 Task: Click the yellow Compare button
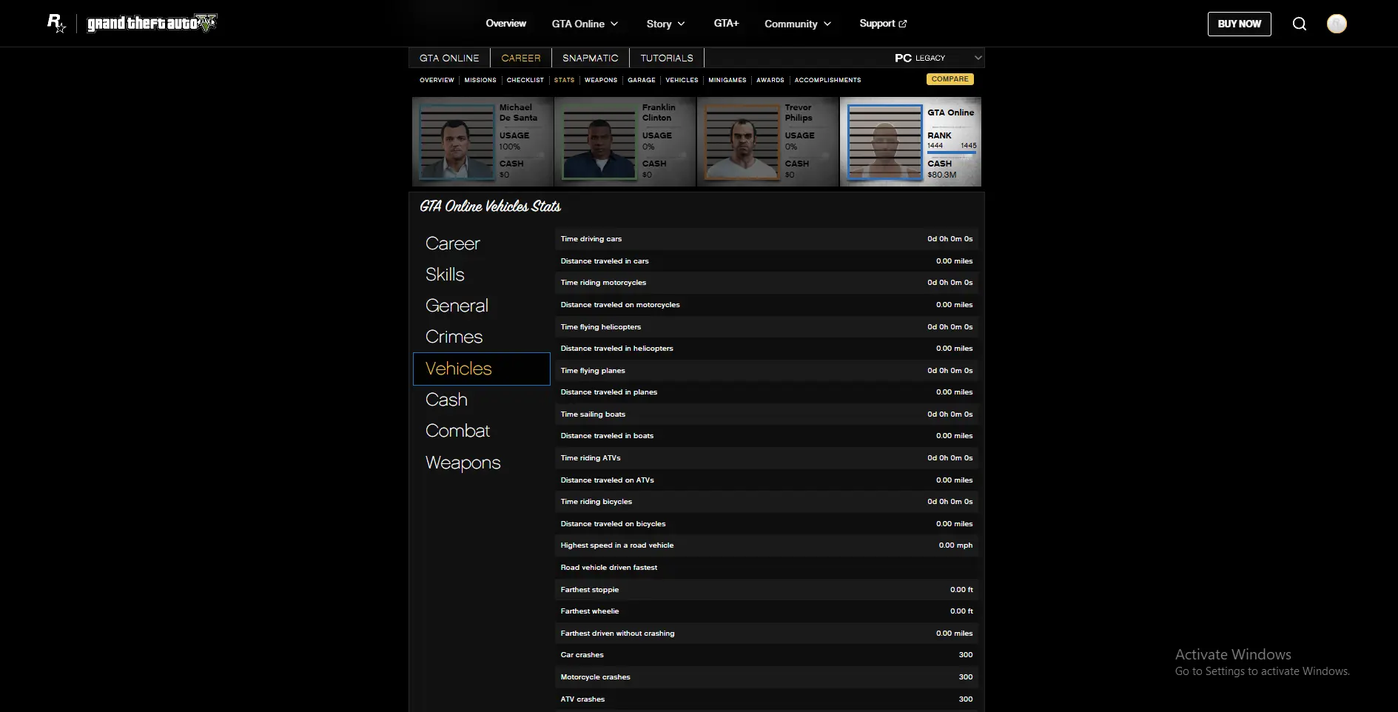[x=950, y=79]
